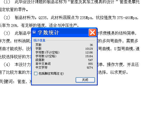
Task: Enable the 包括脚注和尾注 checkbox
Action: pos(36,74)
